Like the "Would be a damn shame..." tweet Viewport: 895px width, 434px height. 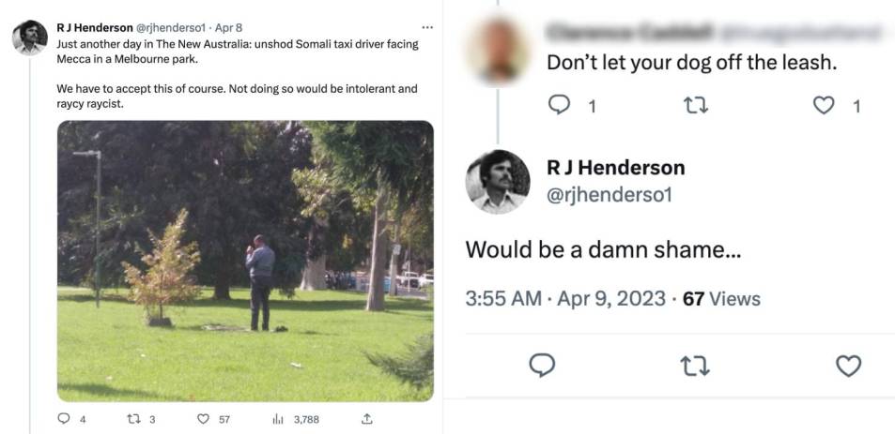[848, 365]
